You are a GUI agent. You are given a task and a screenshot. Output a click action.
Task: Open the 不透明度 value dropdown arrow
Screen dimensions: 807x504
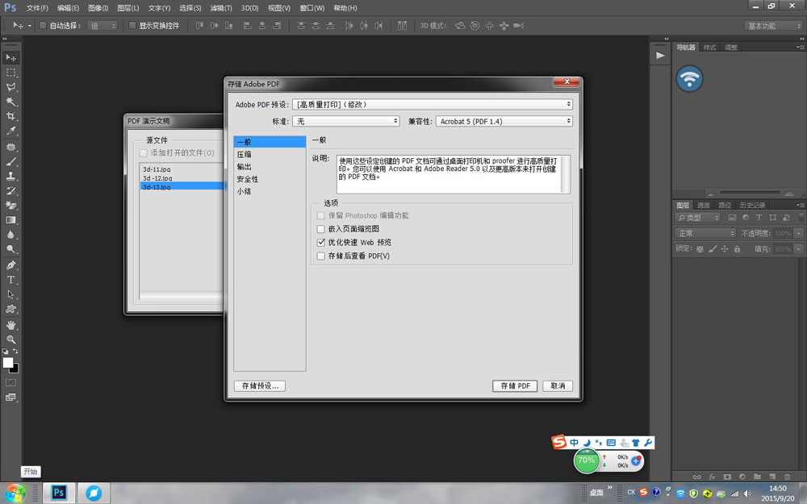point(798,234)
